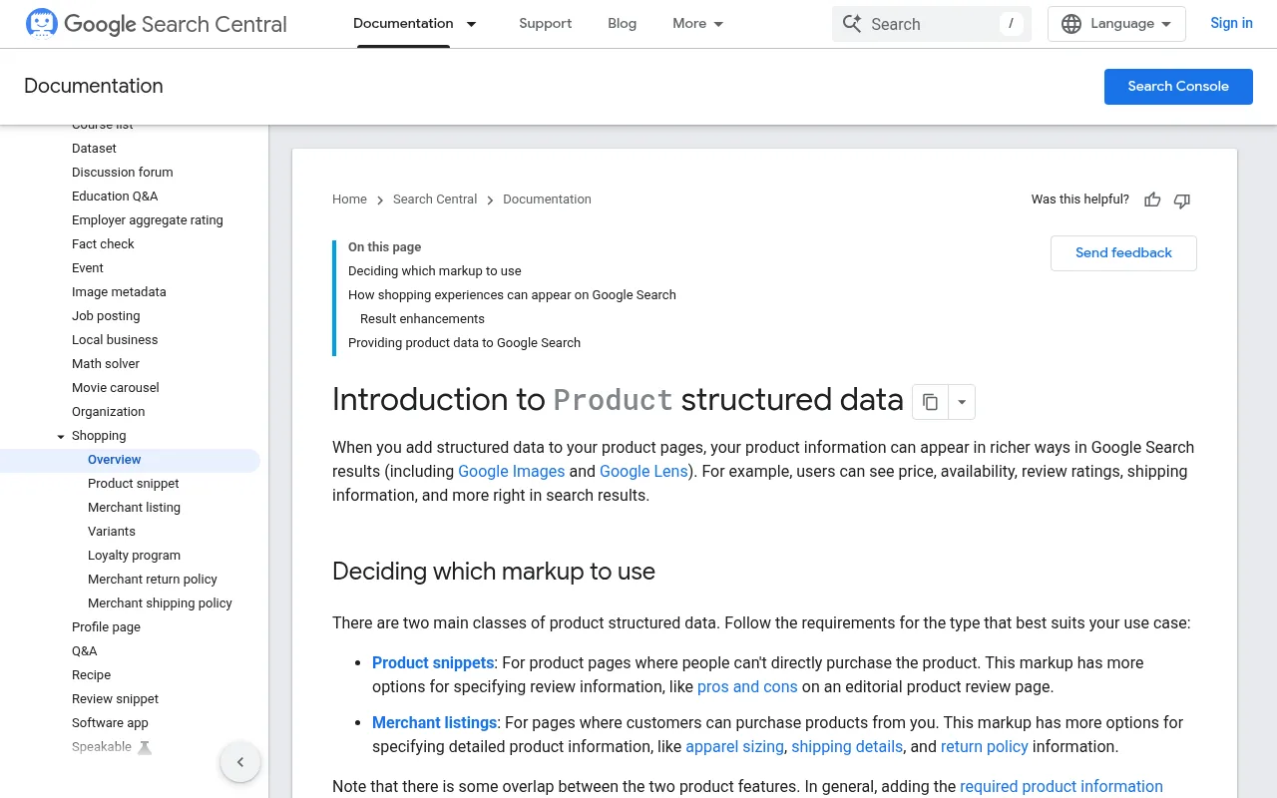
Task: Jump to Deciding which markup to use
Action: pyautogui.click(x=435, y=271)
